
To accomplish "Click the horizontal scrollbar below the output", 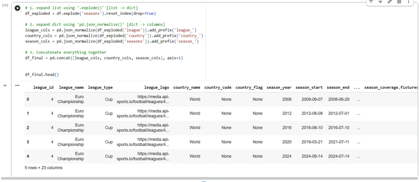I will point(205,178).
